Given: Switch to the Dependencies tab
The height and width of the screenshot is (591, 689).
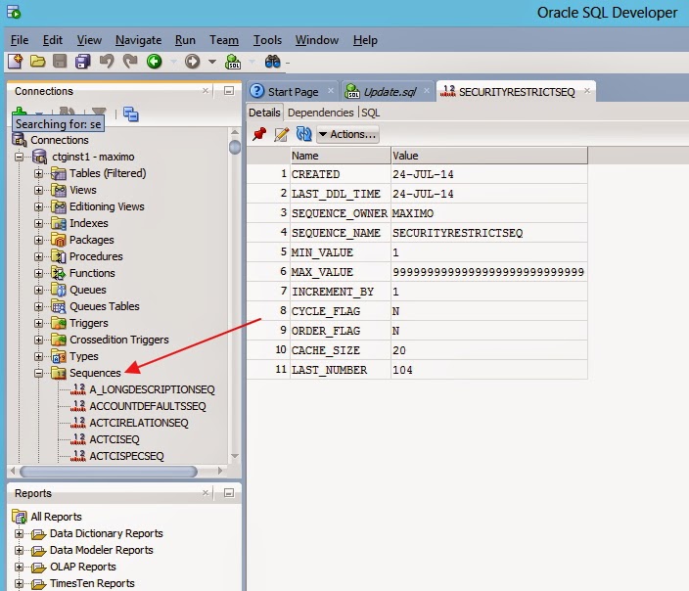Looking at the screenshot, I should (320, 113).
